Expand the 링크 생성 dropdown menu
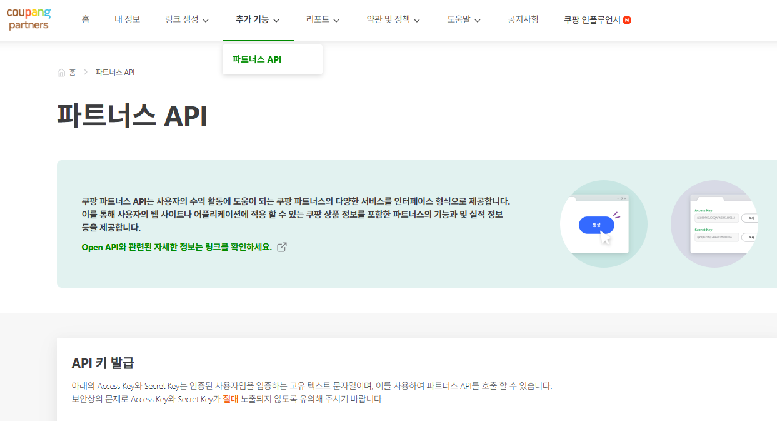Image resolution: width=777 pixels, height=421 pixels. tap(187, 19)
